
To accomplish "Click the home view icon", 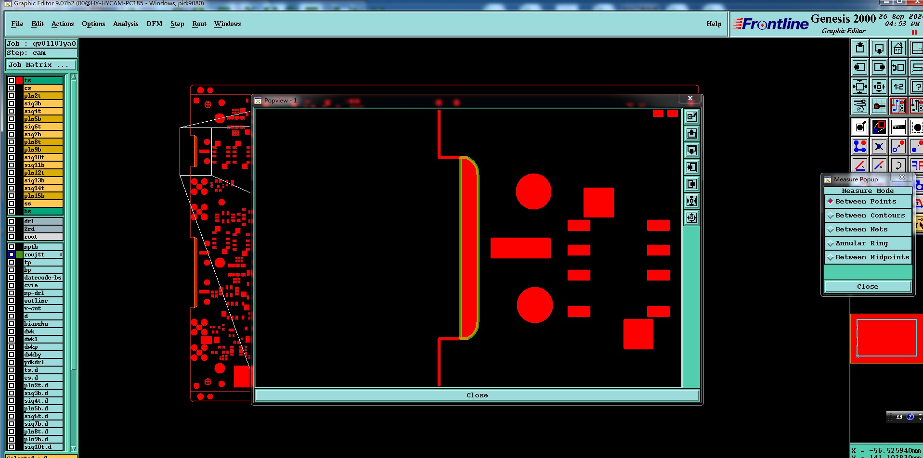I will coord(898,48).
